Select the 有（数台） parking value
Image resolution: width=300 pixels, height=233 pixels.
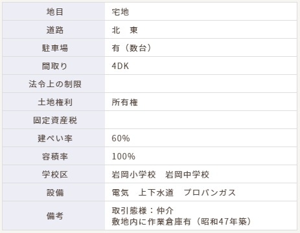132,48
